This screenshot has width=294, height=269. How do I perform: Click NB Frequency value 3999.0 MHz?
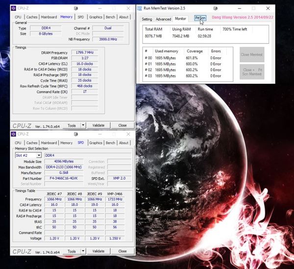(x=108, y=39)
